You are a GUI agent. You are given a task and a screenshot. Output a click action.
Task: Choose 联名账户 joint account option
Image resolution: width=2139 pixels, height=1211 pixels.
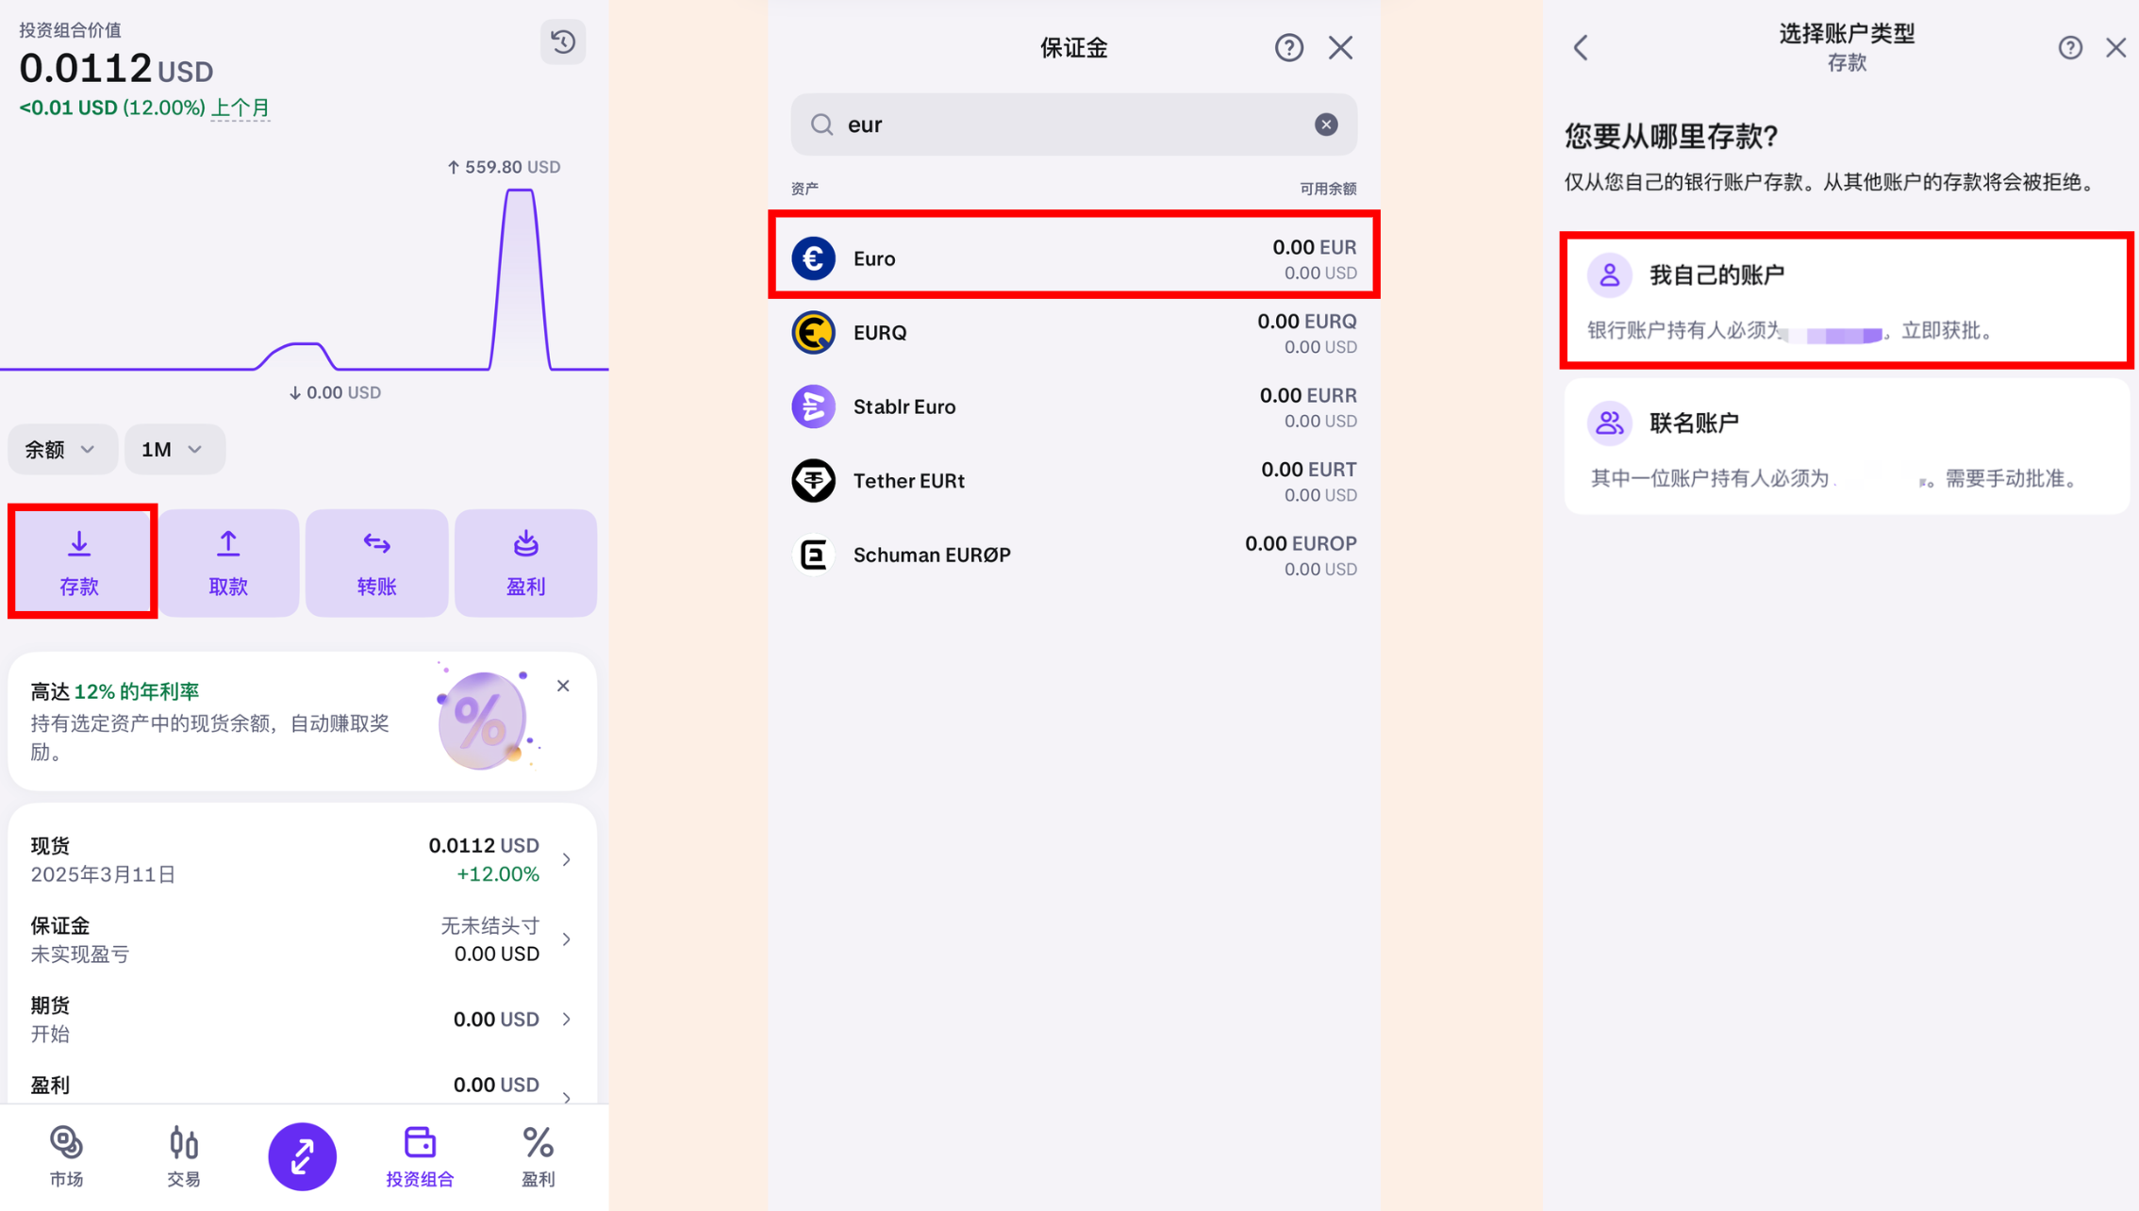point(1846,448)
